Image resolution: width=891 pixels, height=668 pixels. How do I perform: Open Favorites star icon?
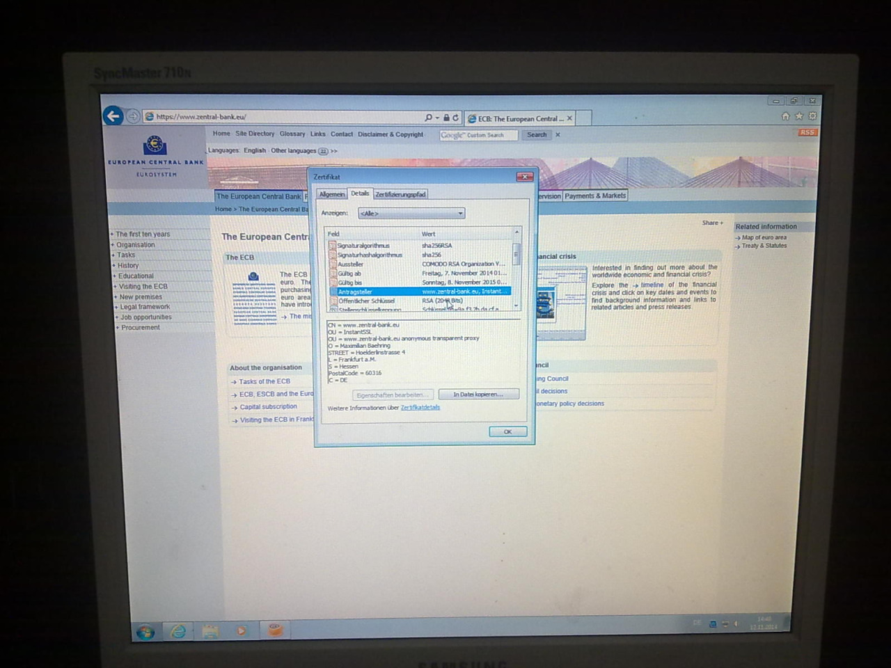click(799, 116)
